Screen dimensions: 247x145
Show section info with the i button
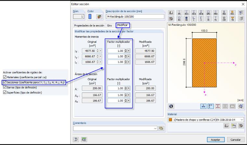(x=171, y=106)
